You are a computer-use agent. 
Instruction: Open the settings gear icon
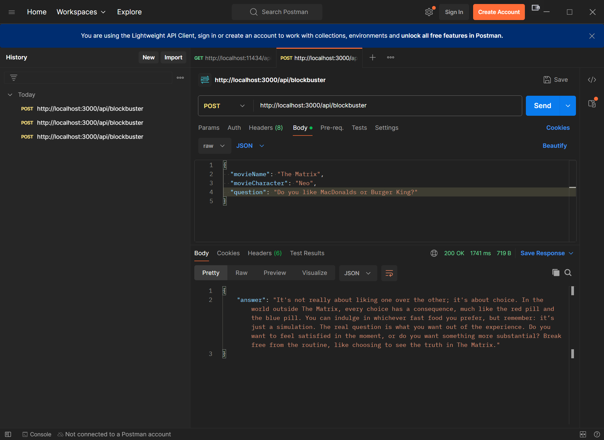pos(429,12)
